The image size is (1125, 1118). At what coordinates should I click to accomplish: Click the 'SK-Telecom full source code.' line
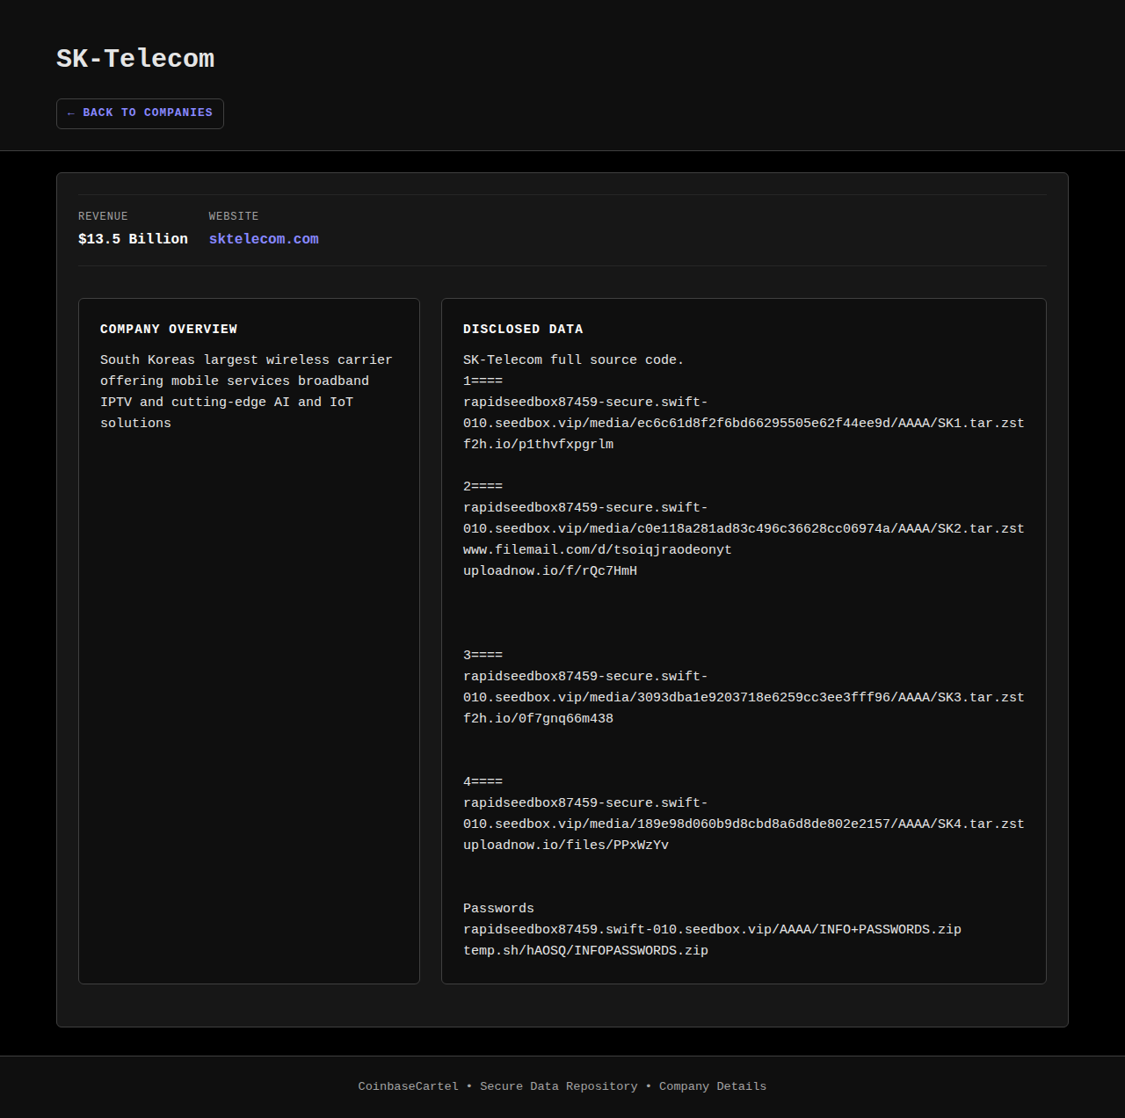tap(573, 359)
